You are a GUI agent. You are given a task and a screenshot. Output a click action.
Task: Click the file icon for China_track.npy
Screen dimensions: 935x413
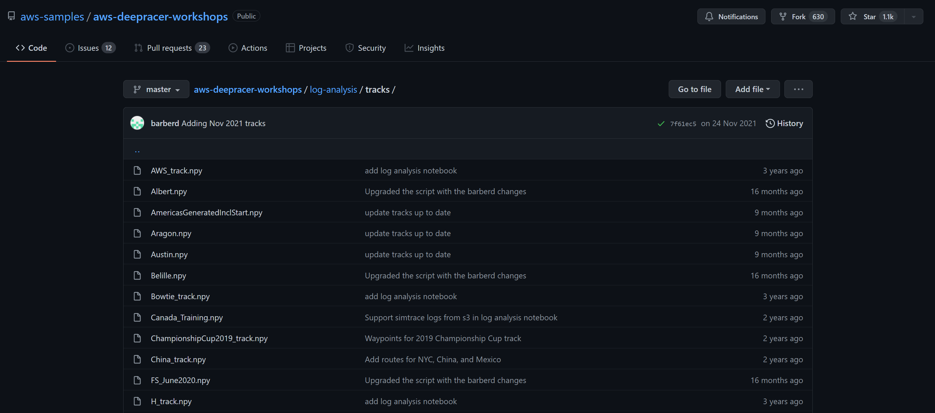coord(137,359)
